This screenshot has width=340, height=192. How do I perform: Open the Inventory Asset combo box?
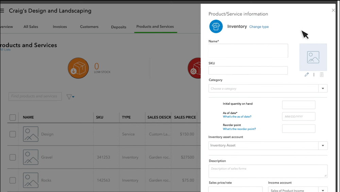(x=268, y=145)
